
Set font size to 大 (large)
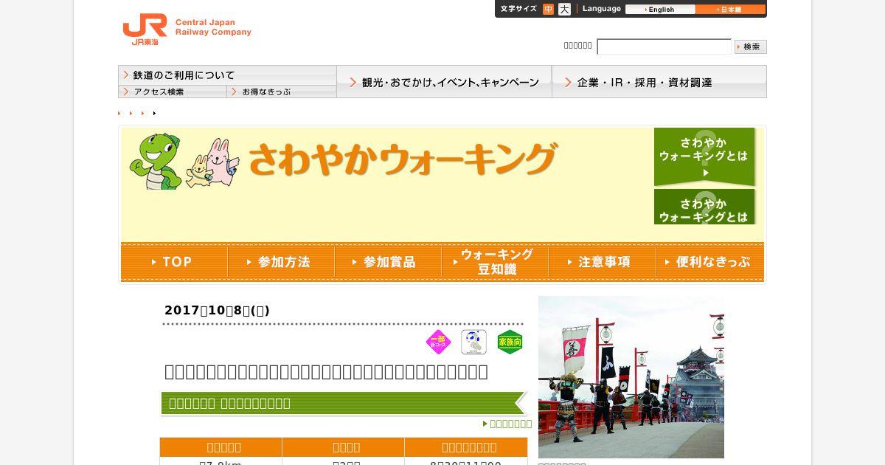pyautogui.click(x=564, y=10)
